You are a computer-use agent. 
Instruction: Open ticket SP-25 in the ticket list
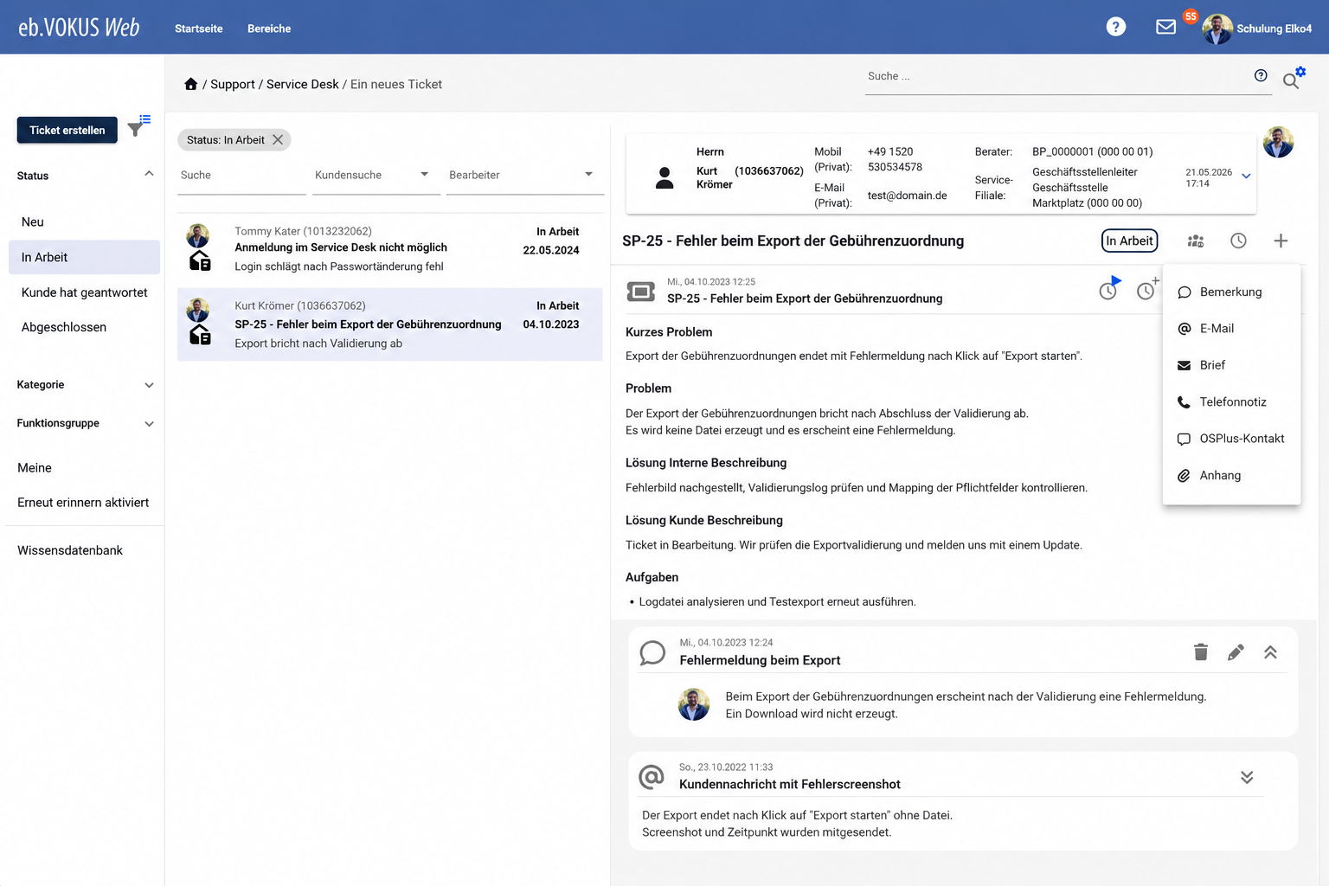(390, 324)
